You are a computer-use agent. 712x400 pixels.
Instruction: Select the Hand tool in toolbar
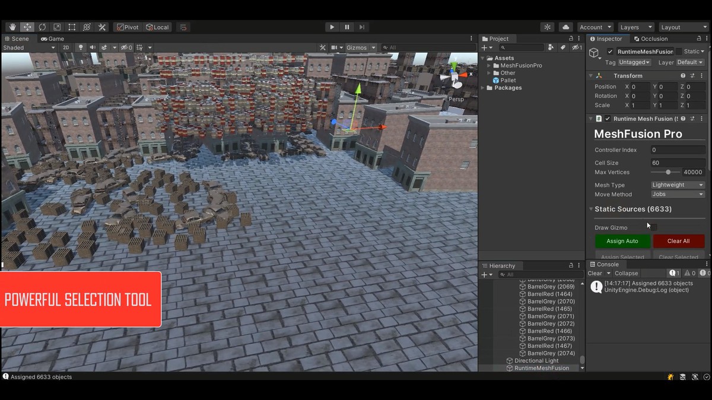[x=12, y=27]
